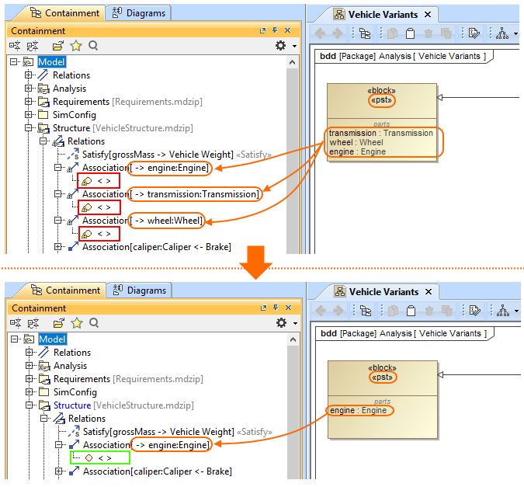The width and height of the screenshot is (524, 487).
Task: Click search magnifier icon in lower Containment toolbar
Action: pyautogui.click(x=94, y=323)
